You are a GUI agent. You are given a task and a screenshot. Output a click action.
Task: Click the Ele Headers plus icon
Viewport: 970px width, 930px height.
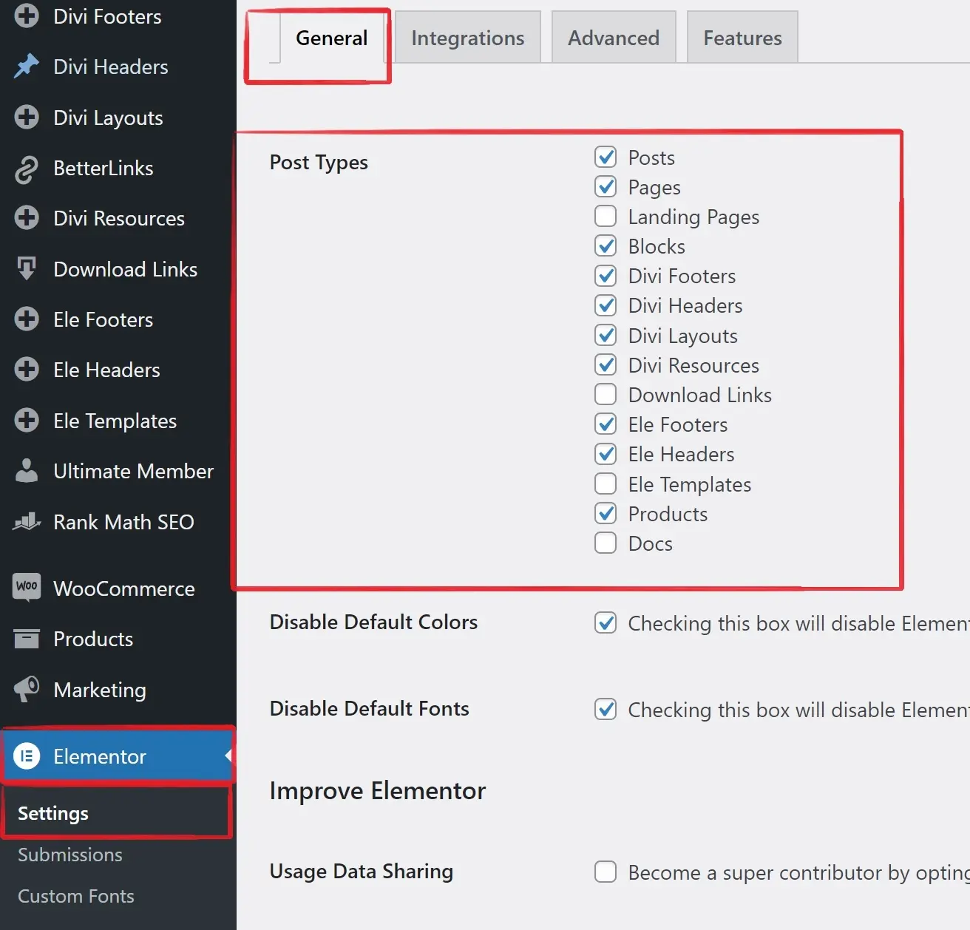click(27, 370)
